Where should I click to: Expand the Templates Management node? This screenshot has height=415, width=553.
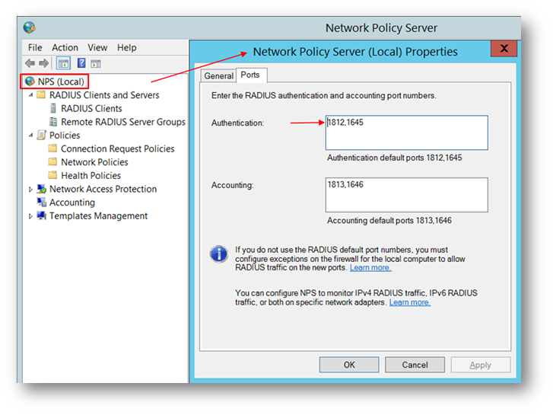[30, 216]
